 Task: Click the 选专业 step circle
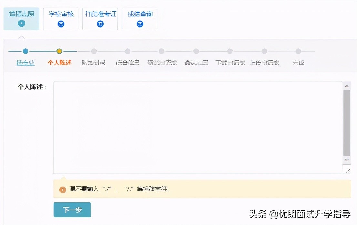click(25, 51)
